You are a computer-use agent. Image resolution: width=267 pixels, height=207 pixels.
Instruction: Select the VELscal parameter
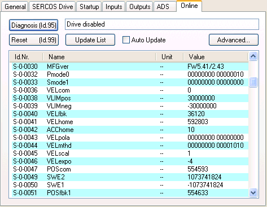(x=58, y=153)
